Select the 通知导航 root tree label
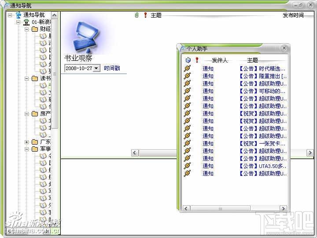The width and height of the screenshot is (317, 238). coord(34,15)
